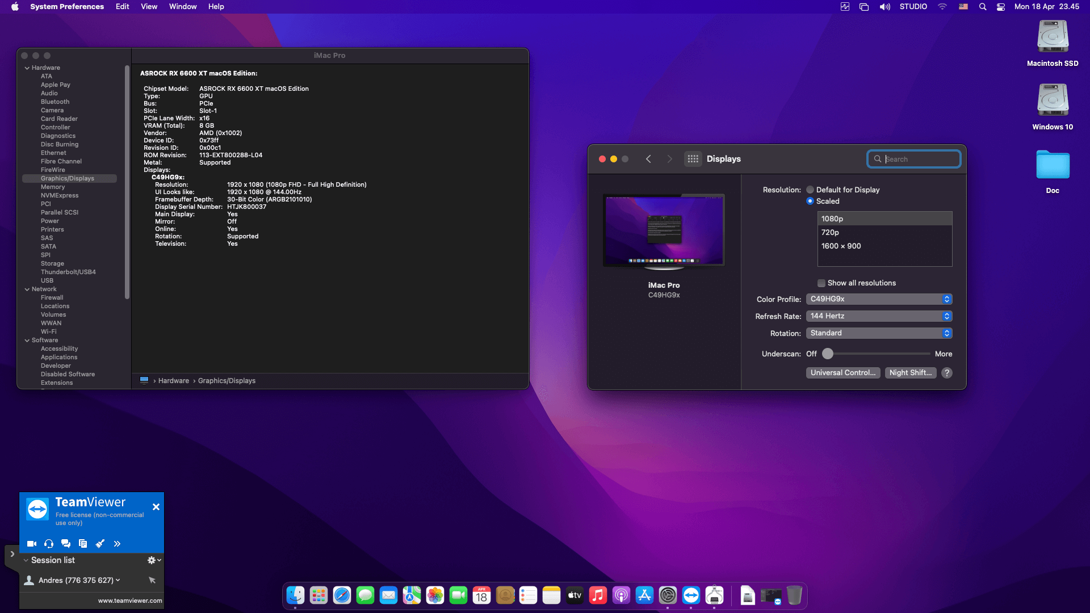This screenshot has height=613, width=1090.
Task: Open the TeamViewer chat icon
Action: (66, 544)
